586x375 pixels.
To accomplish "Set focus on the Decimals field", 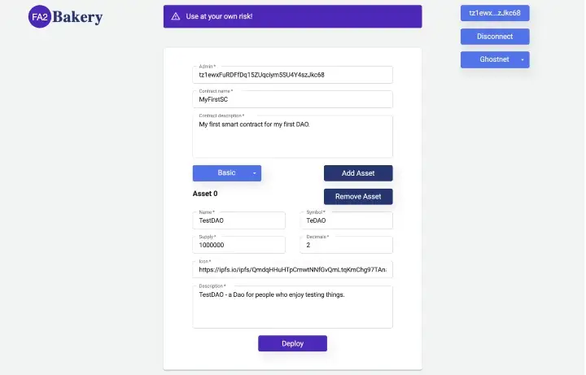I will point(346,245).
